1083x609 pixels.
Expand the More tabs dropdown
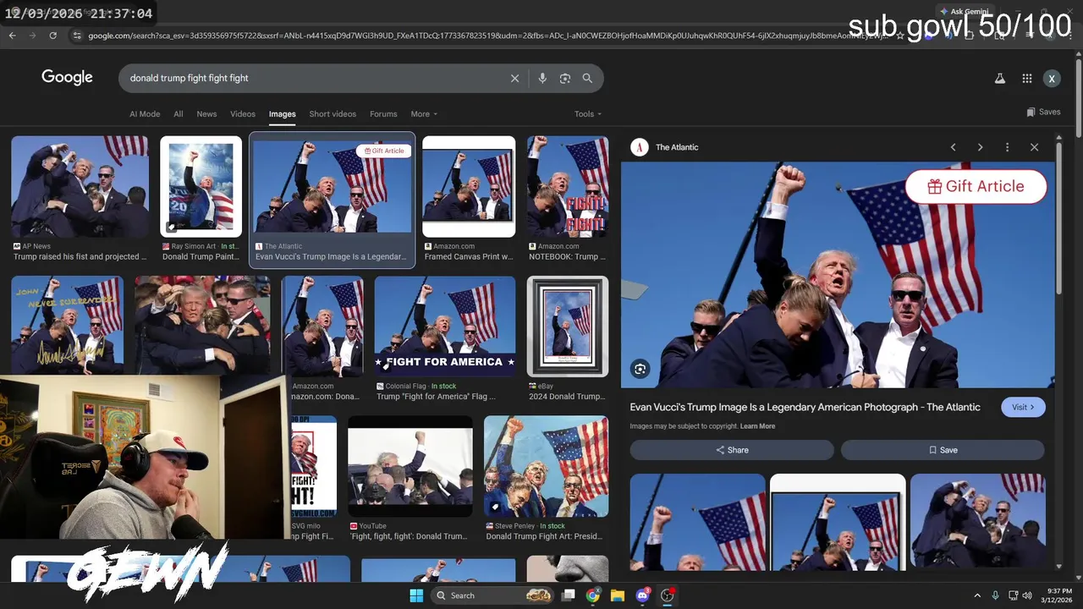(424, 114)
